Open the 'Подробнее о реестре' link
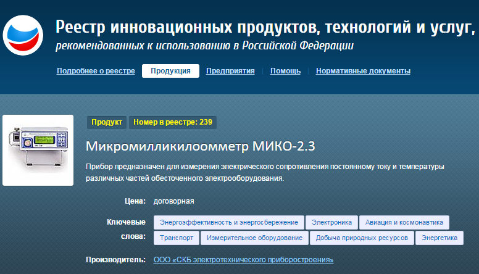 (x=96, y=71)
